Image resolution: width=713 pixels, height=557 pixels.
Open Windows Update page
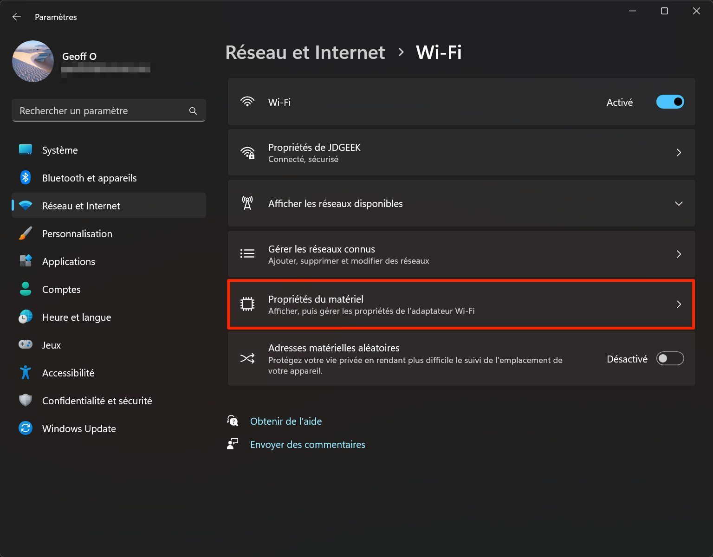coord(109,428)
